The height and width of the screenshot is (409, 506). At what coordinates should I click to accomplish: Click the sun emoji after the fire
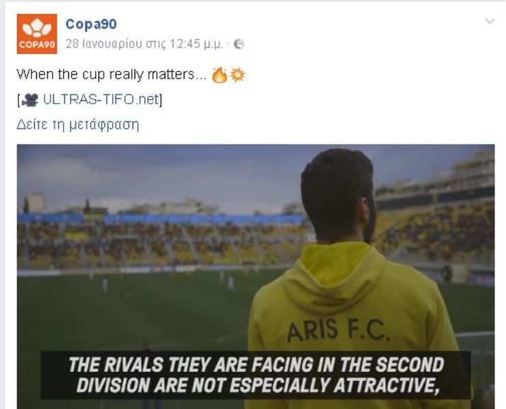tap(238, 75)
